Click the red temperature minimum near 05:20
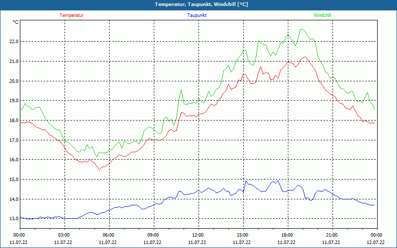 tap(100, 170)
